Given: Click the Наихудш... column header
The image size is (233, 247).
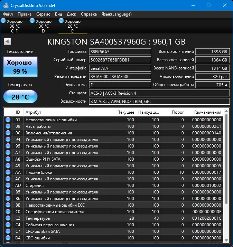Looking at the screenshot, I should (x=149, y=112).
